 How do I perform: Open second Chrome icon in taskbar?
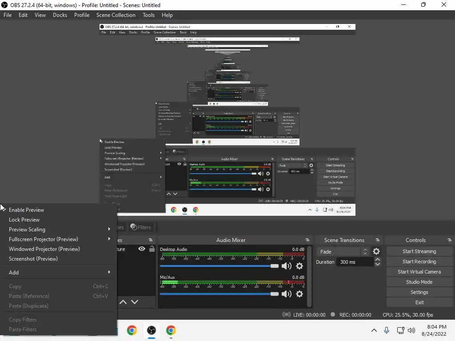(x=171, y=330)
